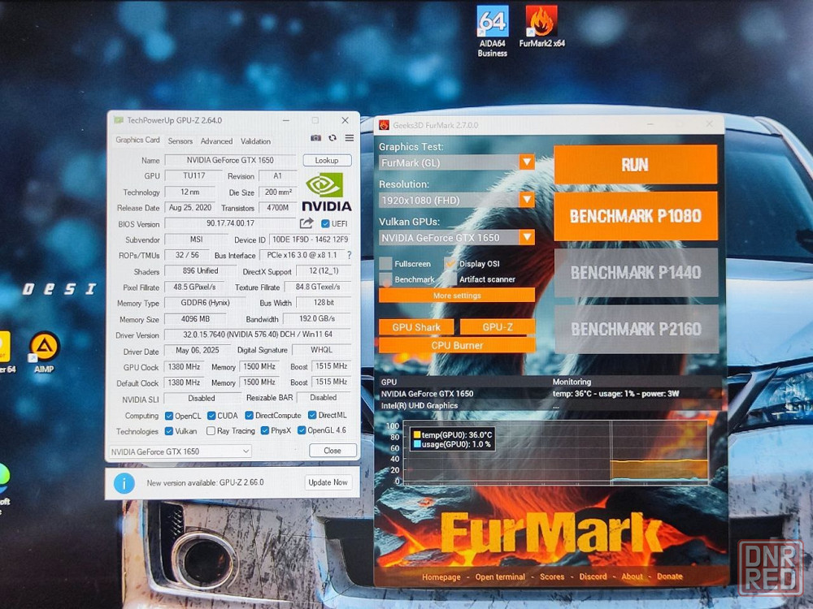Click the Open terminal link

coord(500,577)
